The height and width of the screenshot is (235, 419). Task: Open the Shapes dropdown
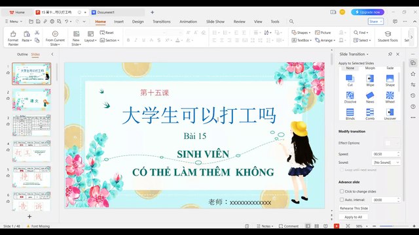(301, 33)
